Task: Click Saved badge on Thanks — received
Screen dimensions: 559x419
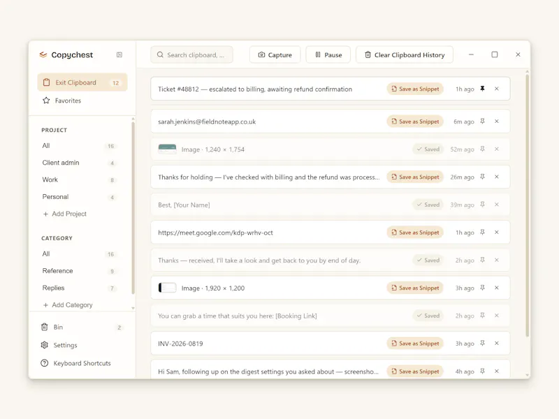Action: (428, 260)
